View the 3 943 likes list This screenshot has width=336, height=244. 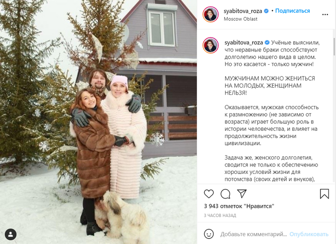[x=239, y=206]
